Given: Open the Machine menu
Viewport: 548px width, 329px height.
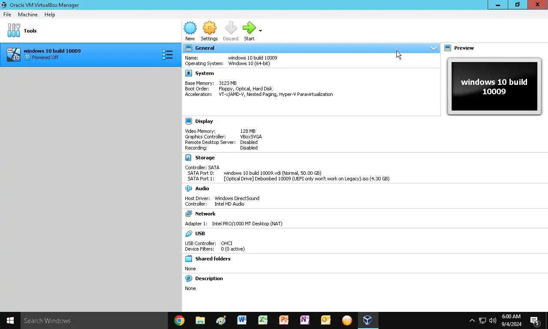Looking at the screenshot, I should (x=28, y=15).
